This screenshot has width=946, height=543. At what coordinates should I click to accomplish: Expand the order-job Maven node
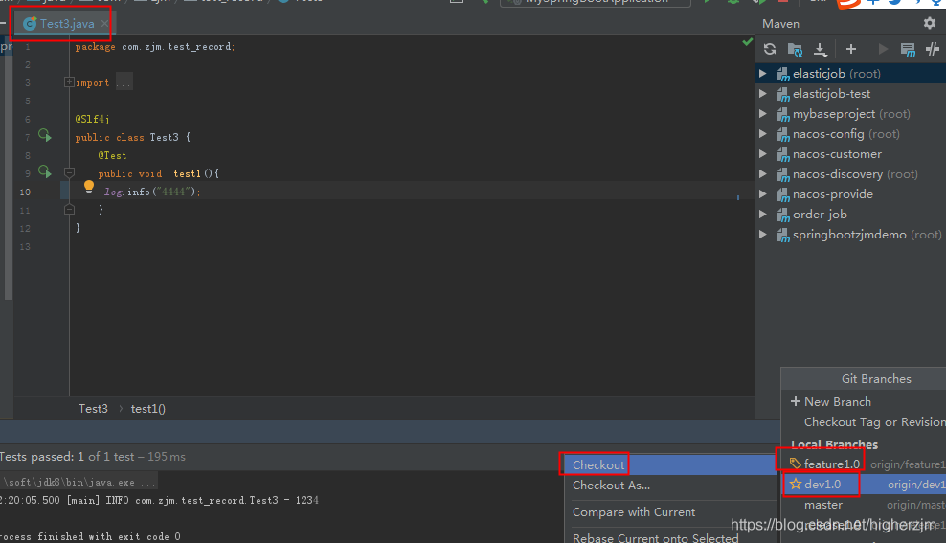point(762,215)
